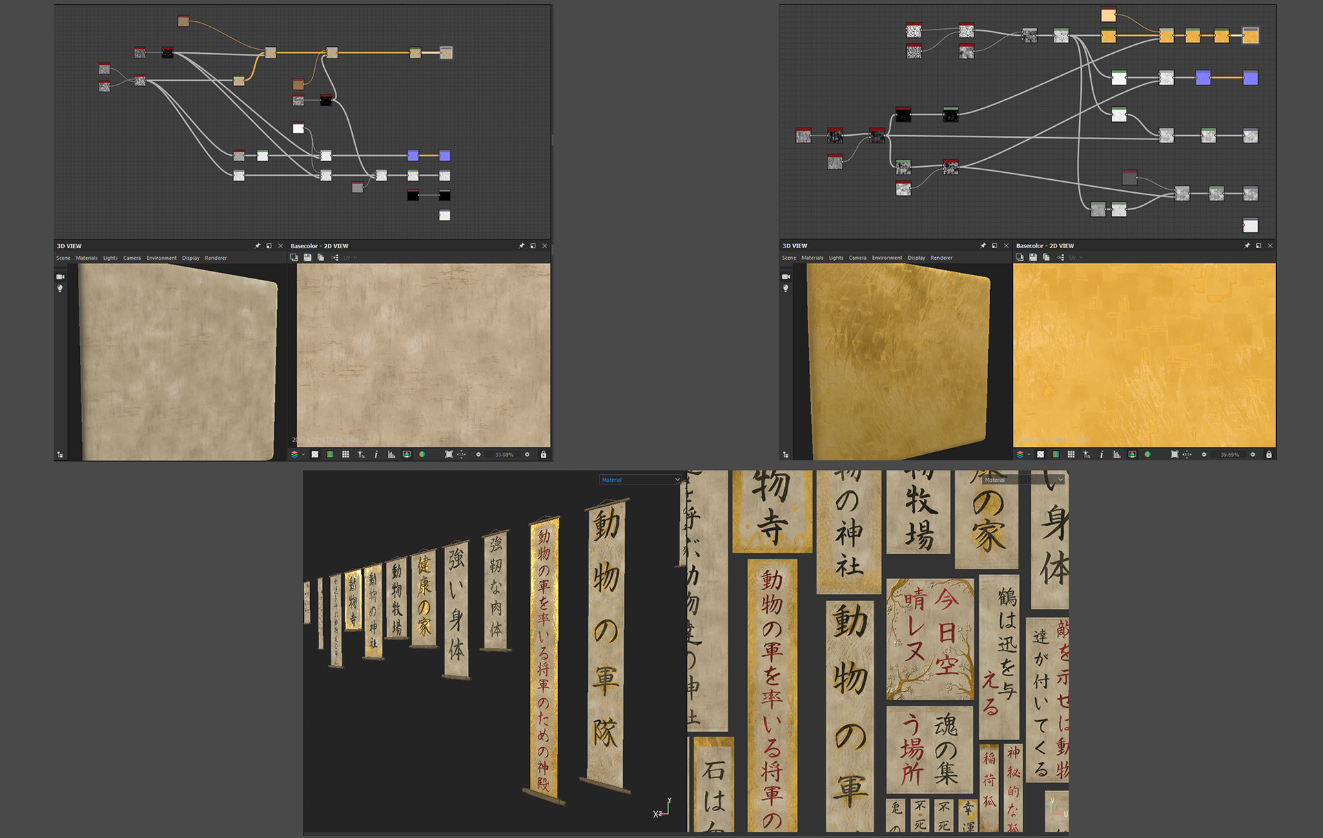Open Material dropdown above banner 3D viewport
1323x838 pixels.
[640, 480]
